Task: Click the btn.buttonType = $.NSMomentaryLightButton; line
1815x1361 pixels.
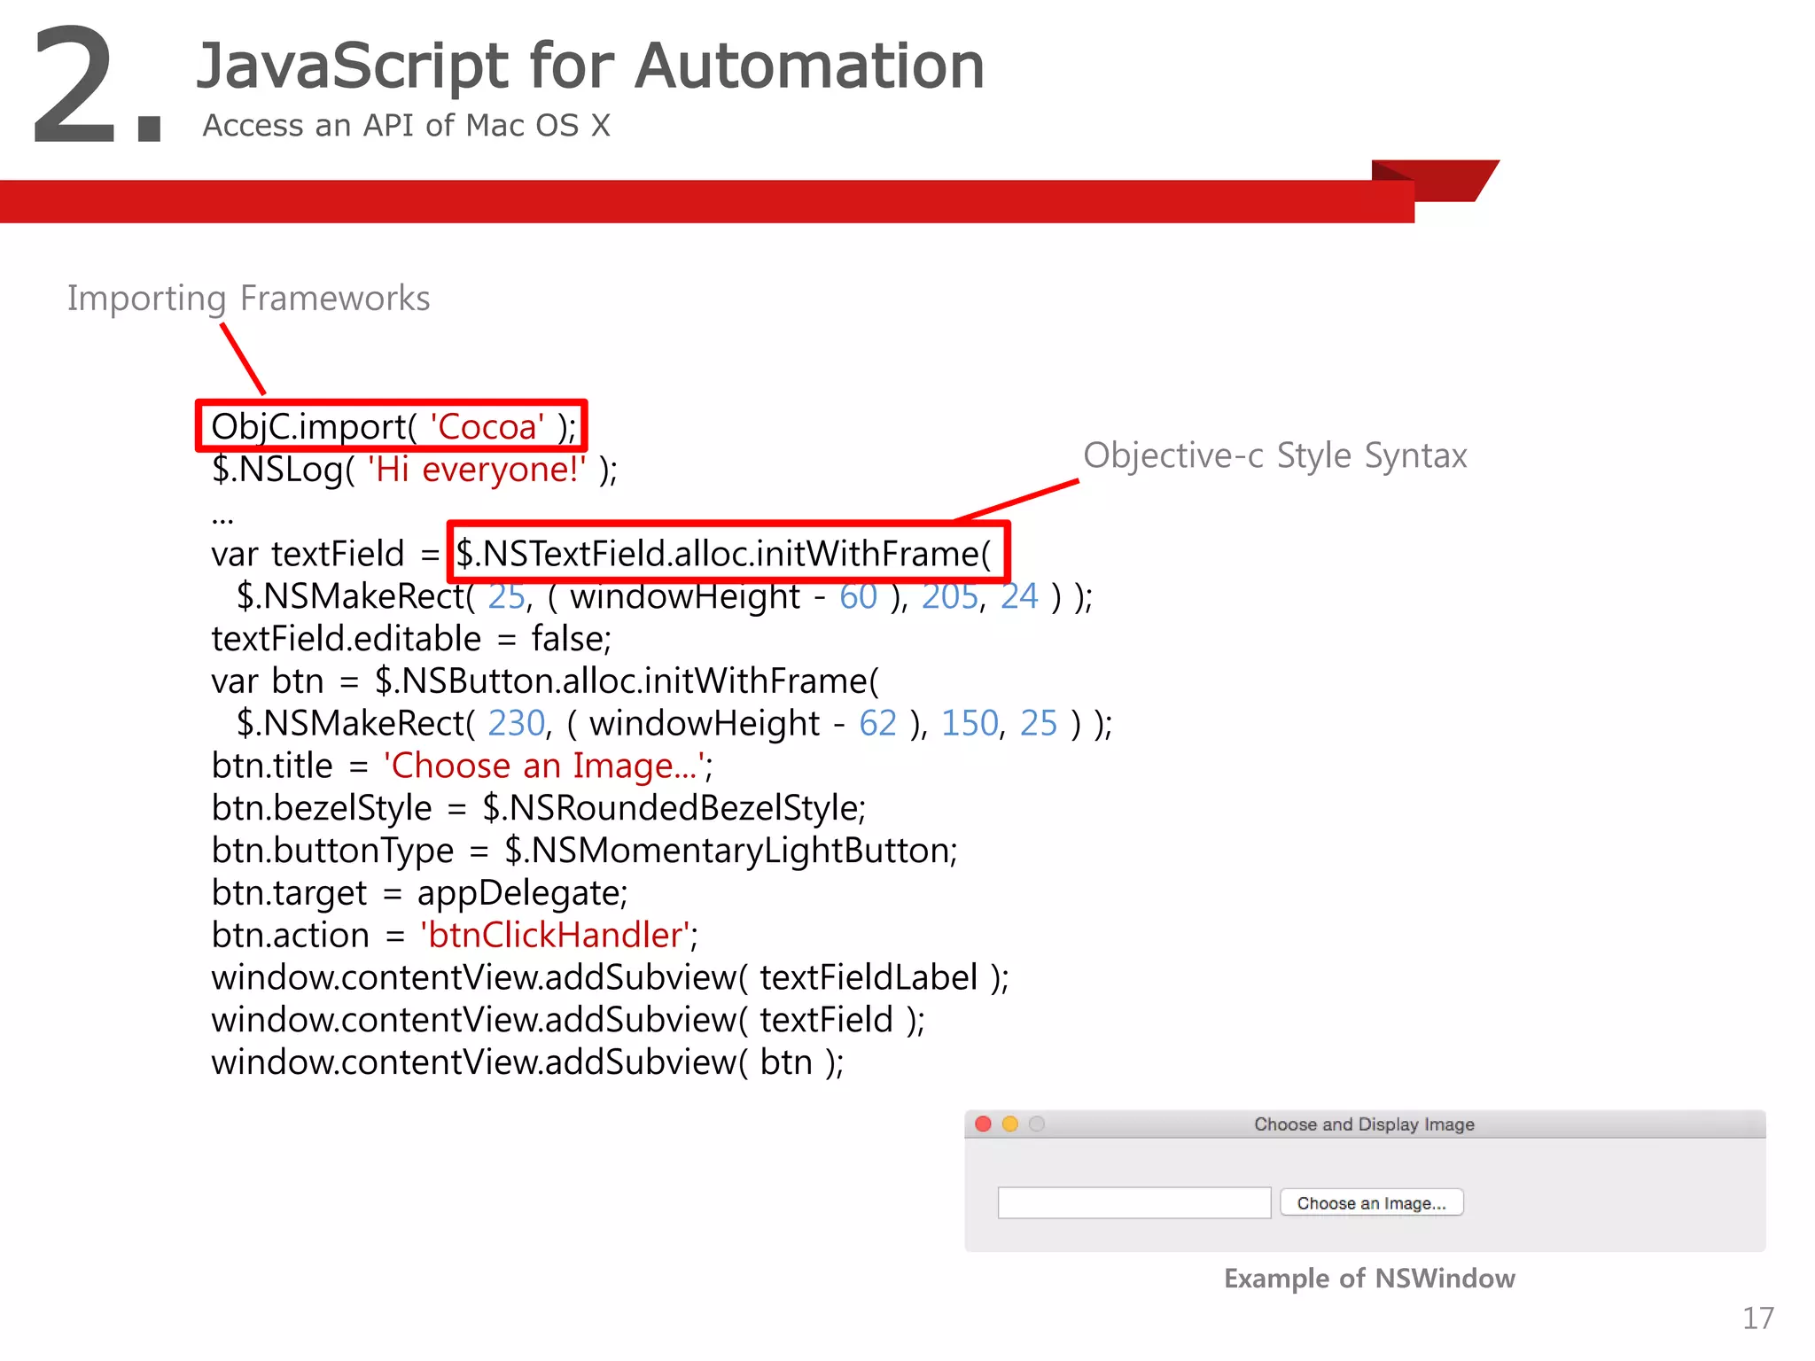Action: tap(585, 851)
